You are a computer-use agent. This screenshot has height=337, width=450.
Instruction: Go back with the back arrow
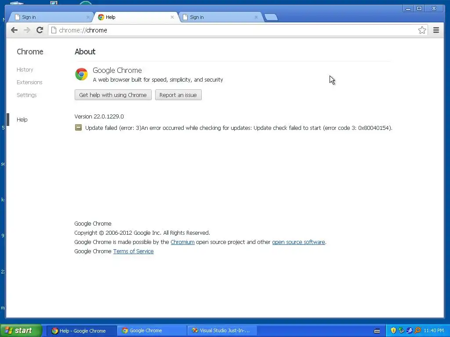pos(15,30)
